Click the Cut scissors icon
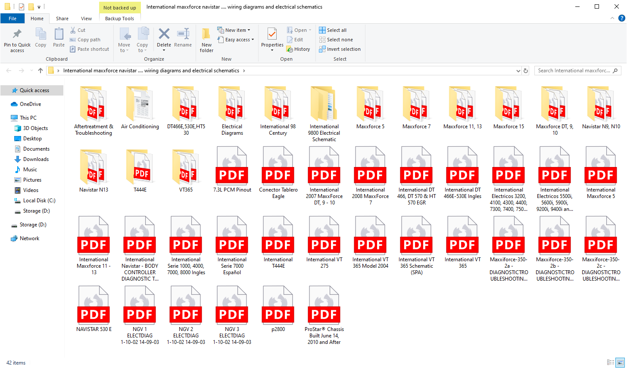Image resolution: width=627 pixels, height=368 pixels. (73, 30)
